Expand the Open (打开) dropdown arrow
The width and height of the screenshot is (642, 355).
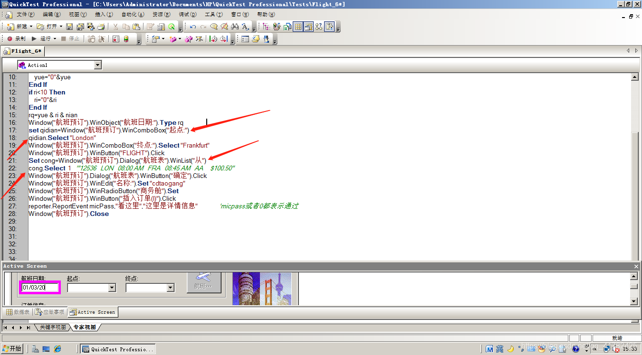click(61, 27)
